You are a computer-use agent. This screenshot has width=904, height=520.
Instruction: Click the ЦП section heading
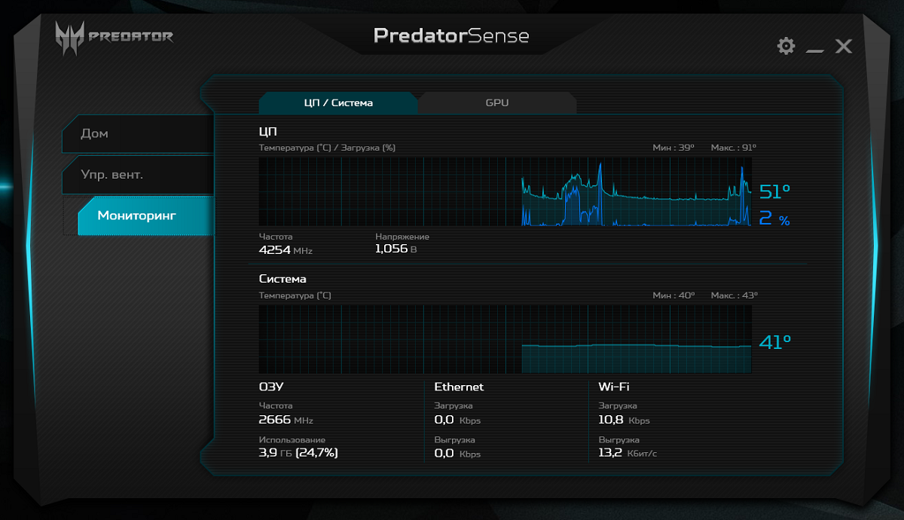point(268,132)
